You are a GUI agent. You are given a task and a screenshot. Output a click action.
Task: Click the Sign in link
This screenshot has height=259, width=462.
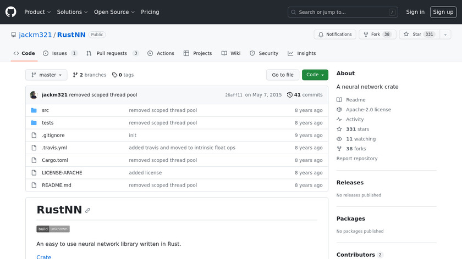(415, 12)
